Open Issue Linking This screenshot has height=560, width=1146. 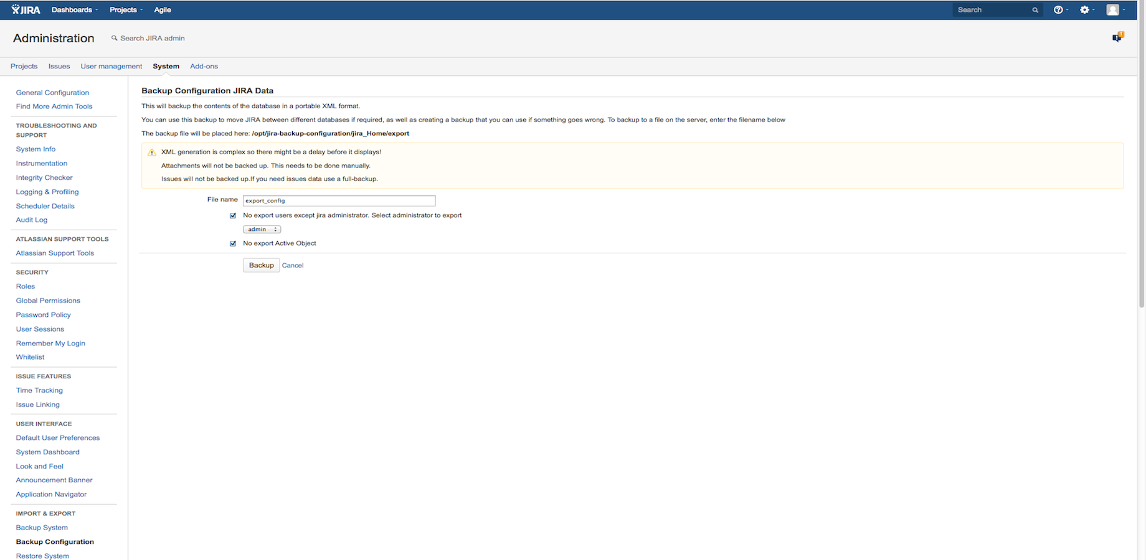click(x=38, y=404)
